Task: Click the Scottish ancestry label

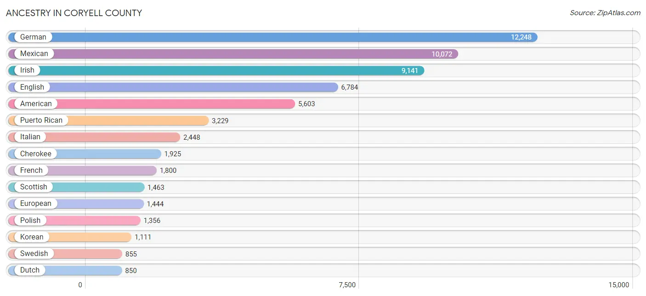Action: pyautogui.click(x=34, y=187)
